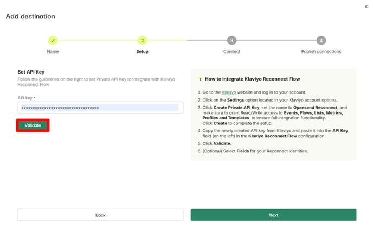This screenshot has height=226, width=373.
Task: Click the Publish connections step label
Action: pos(321,51)
